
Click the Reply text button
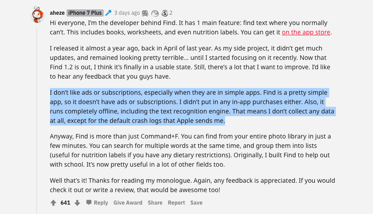101,203
